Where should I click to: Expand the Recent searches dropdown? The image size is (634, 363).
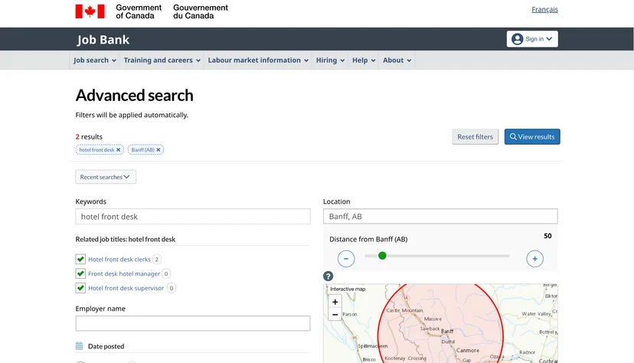(x=106, y=177)
